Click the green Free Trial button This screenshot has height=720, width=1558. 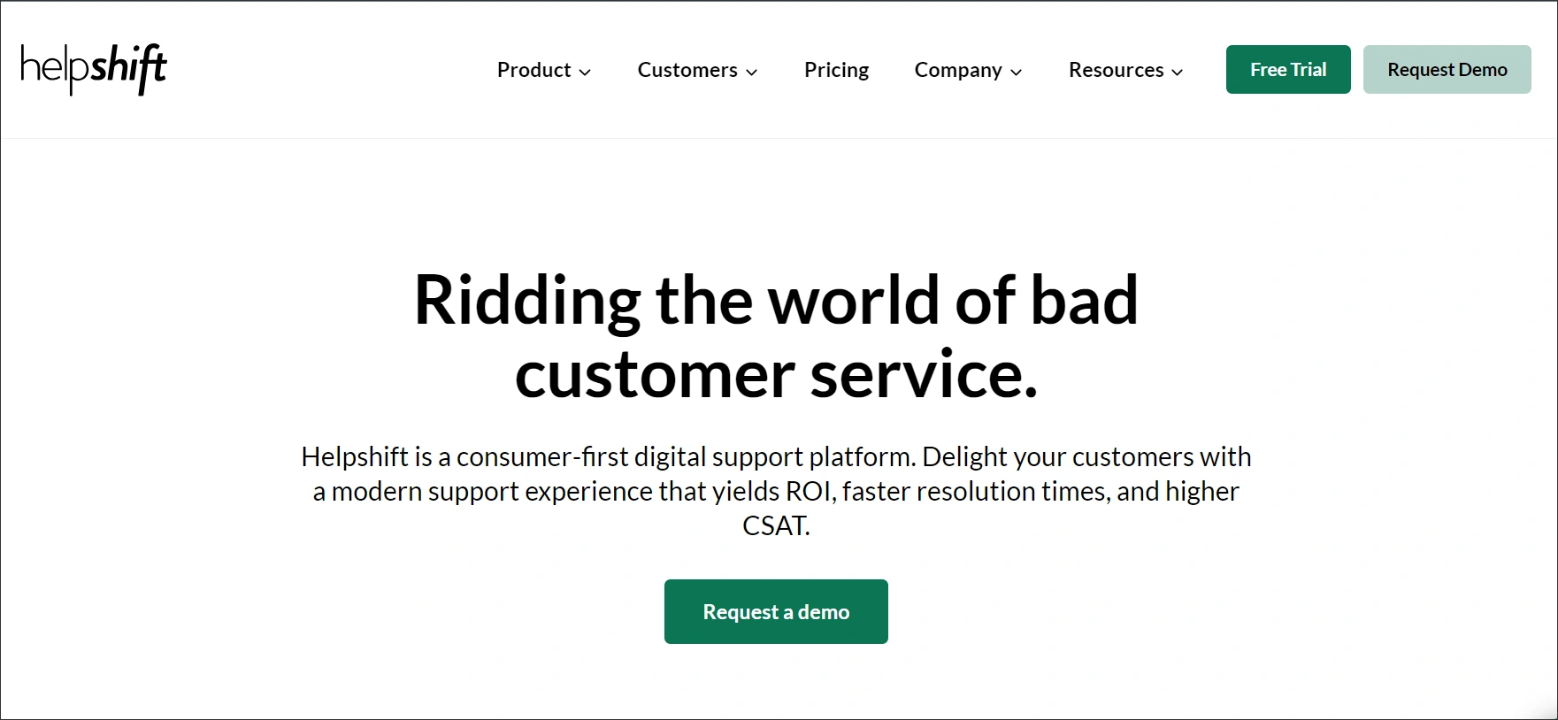[1288, 69]
